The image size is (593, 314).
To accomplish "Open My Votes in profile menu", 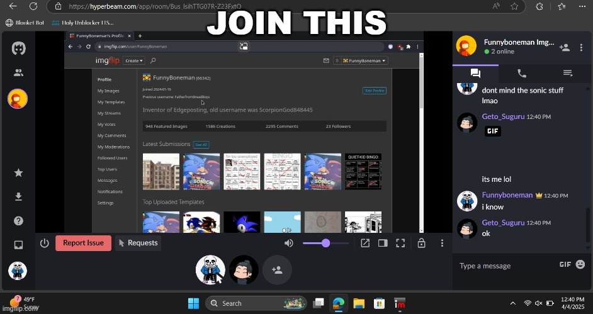I will [106, 125].
